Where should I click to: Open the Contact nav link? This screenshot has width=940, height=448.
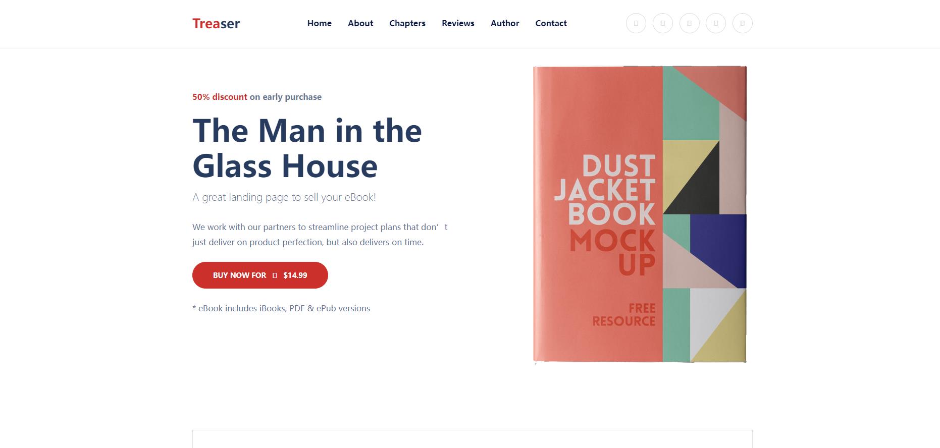click(x=551, y=23)
